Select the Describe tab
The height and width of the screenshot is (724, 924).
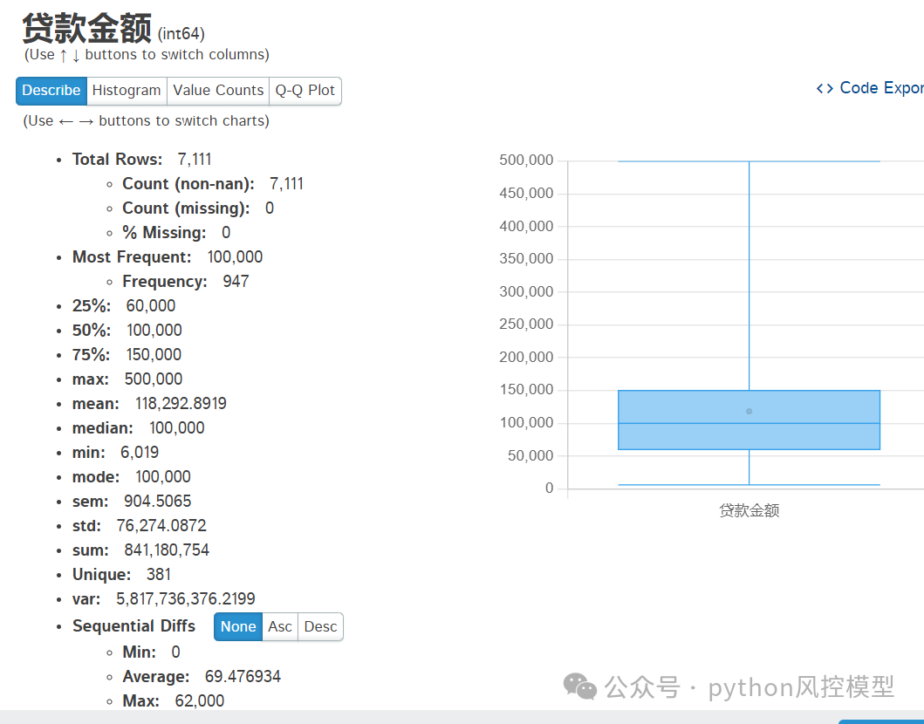(x=51, y=91)
